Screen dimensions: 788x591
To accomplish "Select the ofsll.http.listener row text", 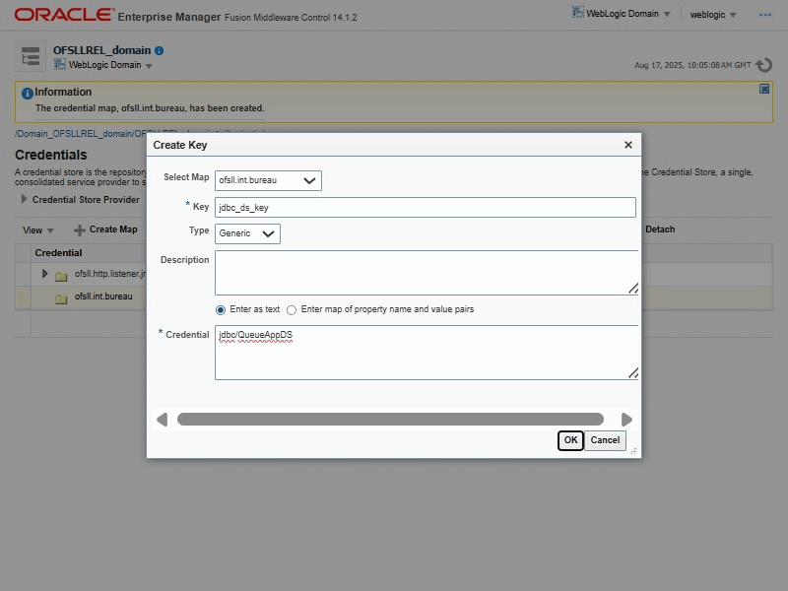I will (110, 274).
